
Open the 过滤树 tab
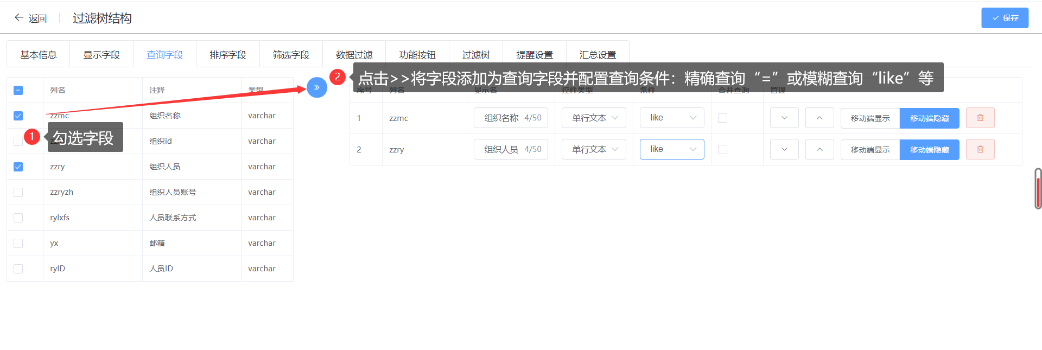coord(476,55)
